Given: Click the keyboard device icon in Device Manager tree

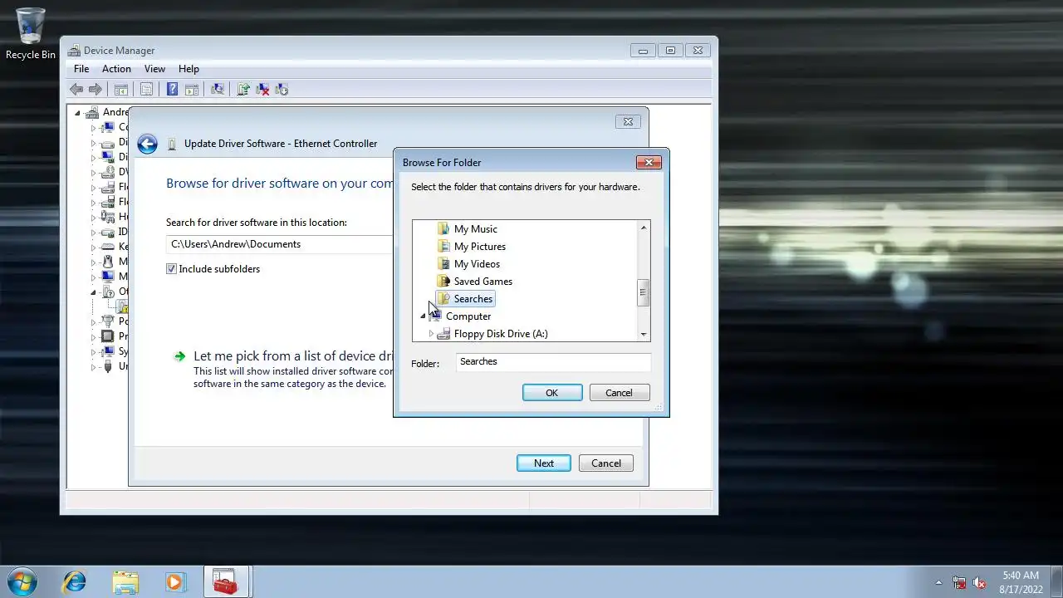Looking at the screenshot, I should [x=107, y=247].
